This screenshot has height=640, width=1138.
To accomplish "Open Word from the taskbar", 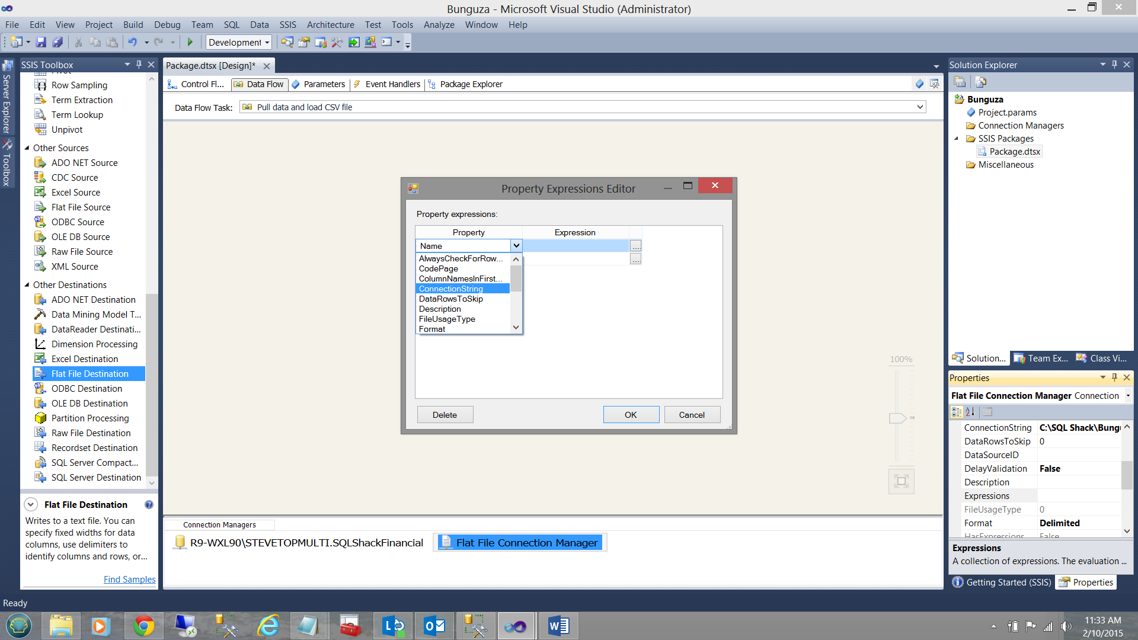I will point(558,626).
